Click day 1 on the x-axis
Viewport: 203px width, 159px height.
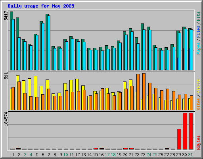click(x=13, y=155)
